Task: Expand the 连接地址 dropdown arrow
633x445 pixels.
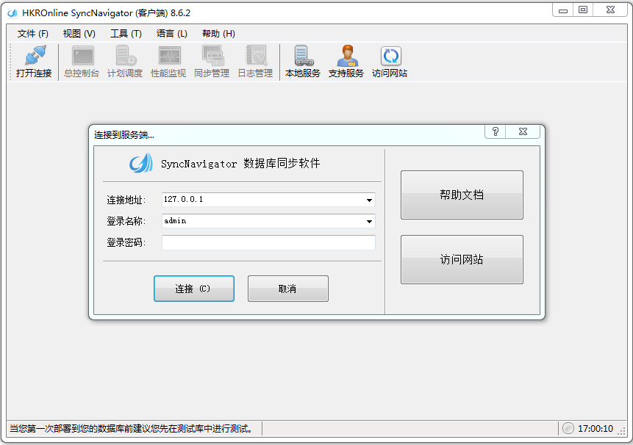Action: coord(369,200)
